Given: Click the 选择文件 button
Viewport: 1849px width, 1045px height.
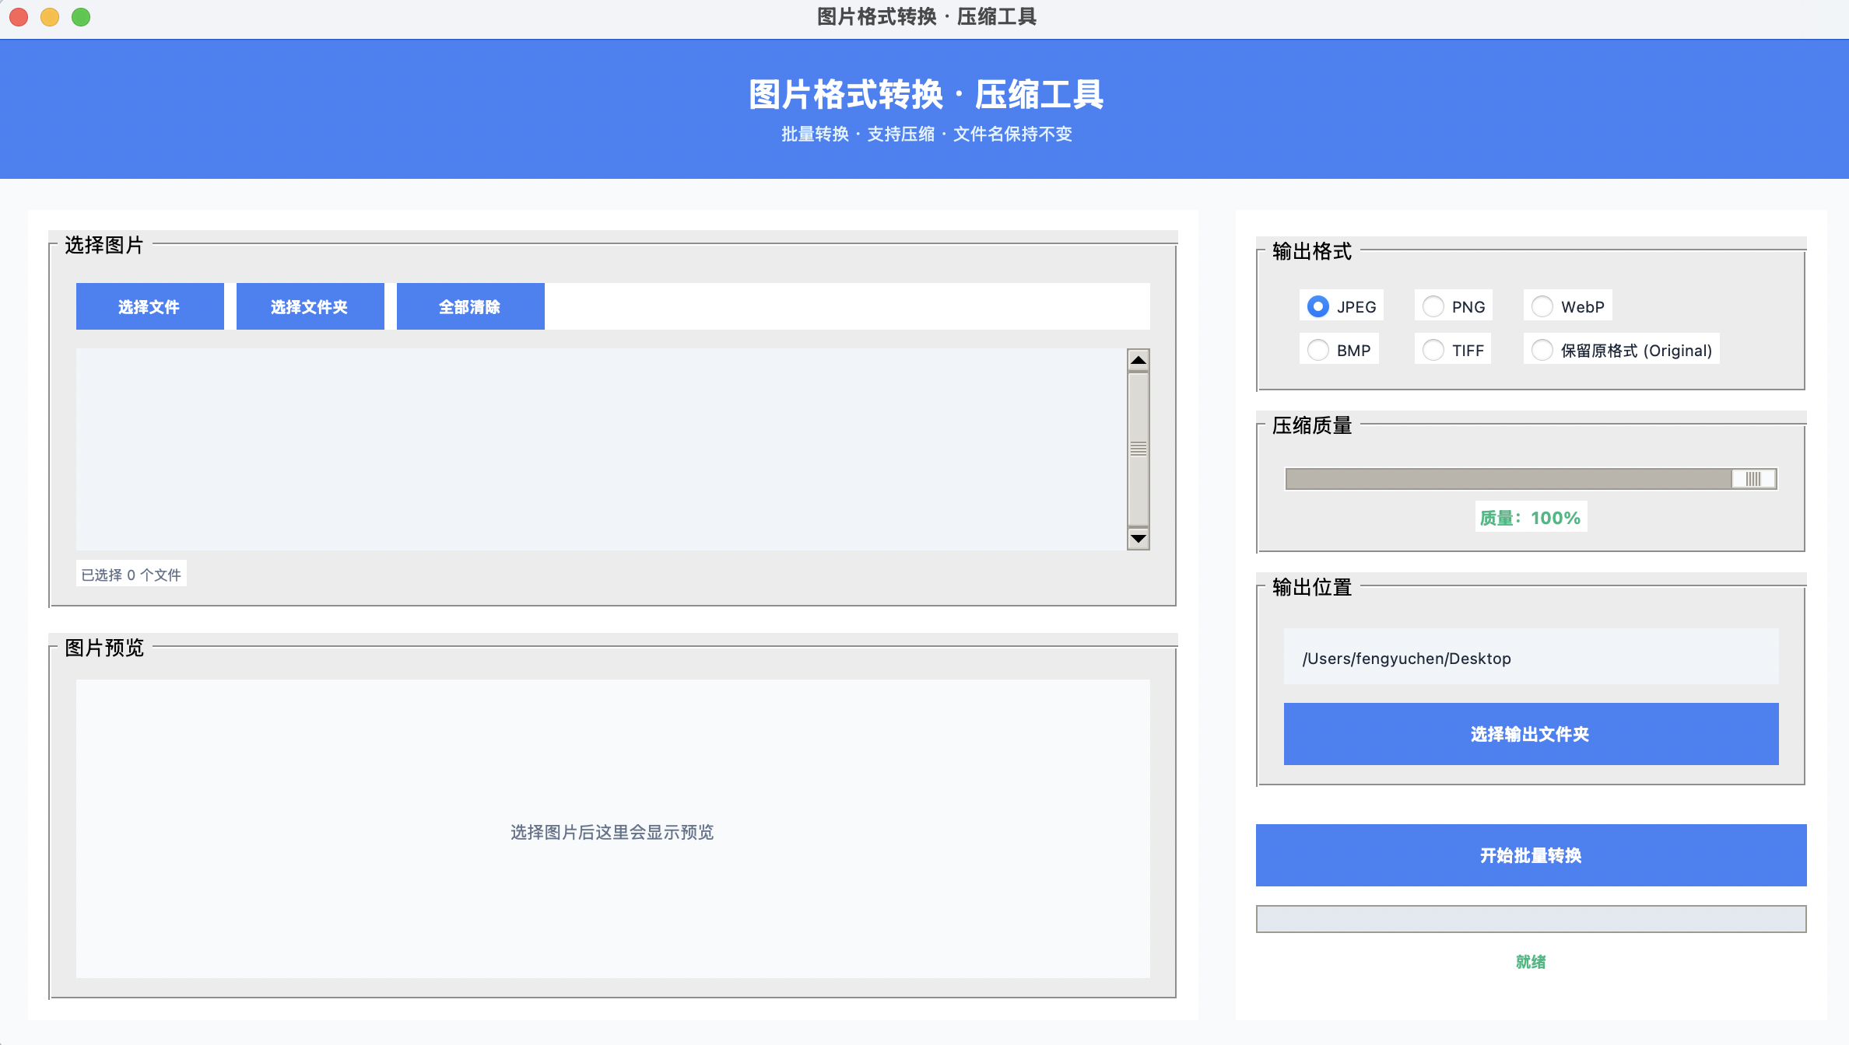Looking at the screenshot, I should [149, 306].
